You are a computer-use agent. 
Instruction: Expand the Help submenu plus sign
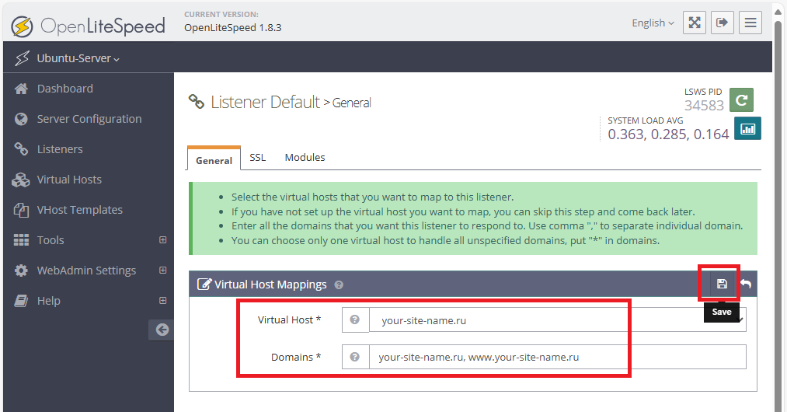(x=162, y=301)
